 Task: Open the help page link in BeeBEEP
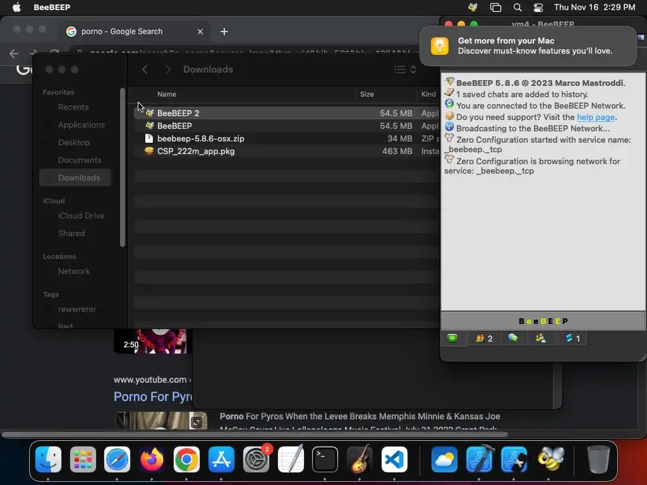coord(595,117)
